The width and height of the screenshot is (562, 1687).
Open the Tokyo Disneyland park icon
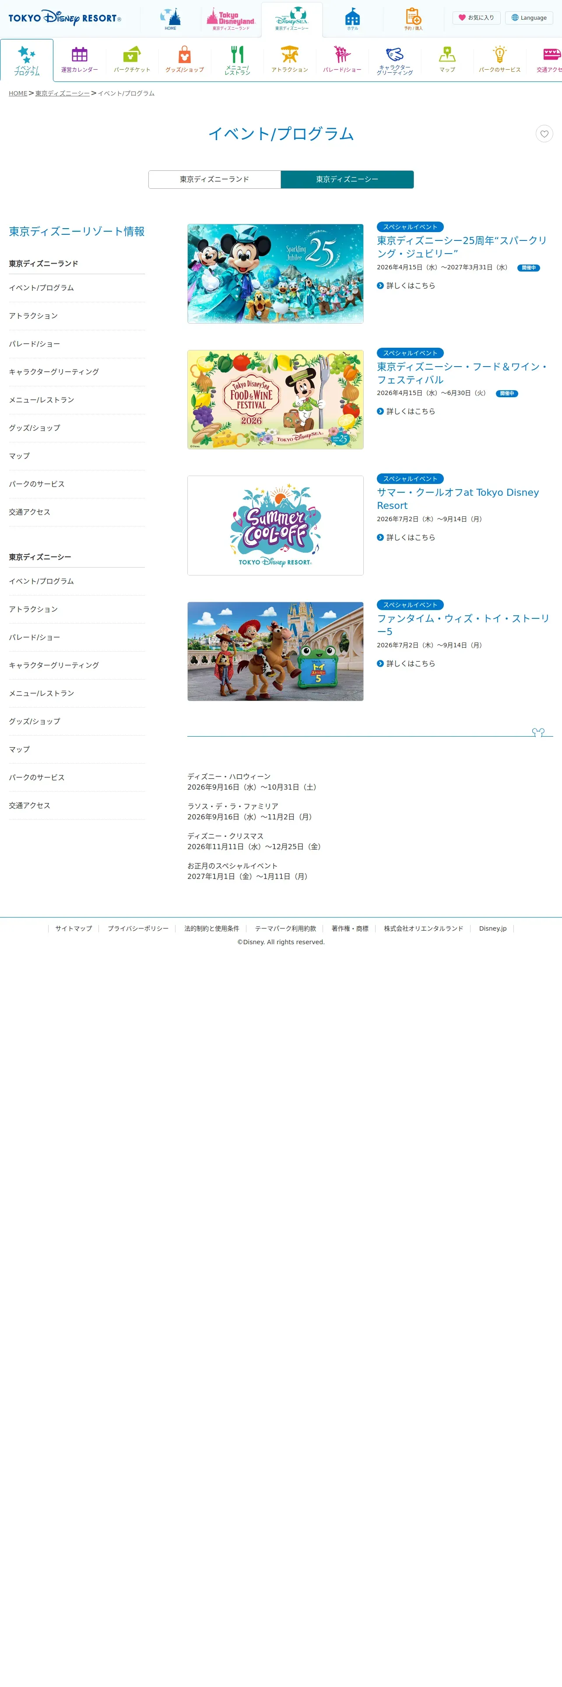coord(231,20)
